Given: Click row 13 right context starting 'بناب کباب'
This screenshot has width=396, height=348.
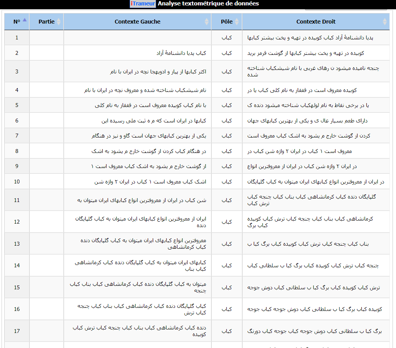Looking at the screenshot, I should [x=308, y=244].
